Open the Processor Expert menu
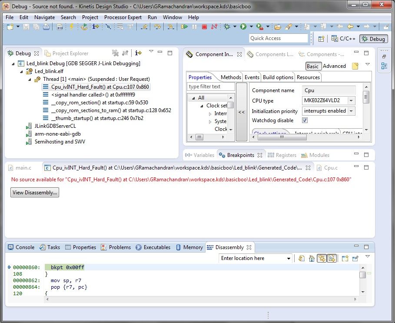The height and width of the screenshot is (323, 395). click(x=123, y=17)
